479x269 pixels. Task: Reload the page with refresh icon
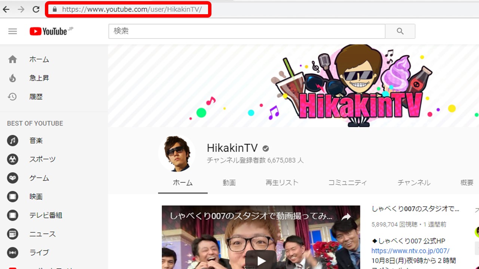coord(36,9)
